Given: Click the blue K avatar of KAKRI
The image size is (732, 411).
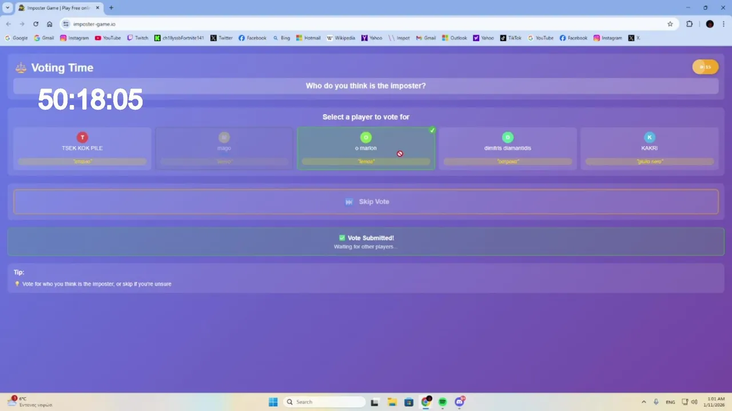Looking at the screenshot, I should click(x=650, y=137).
